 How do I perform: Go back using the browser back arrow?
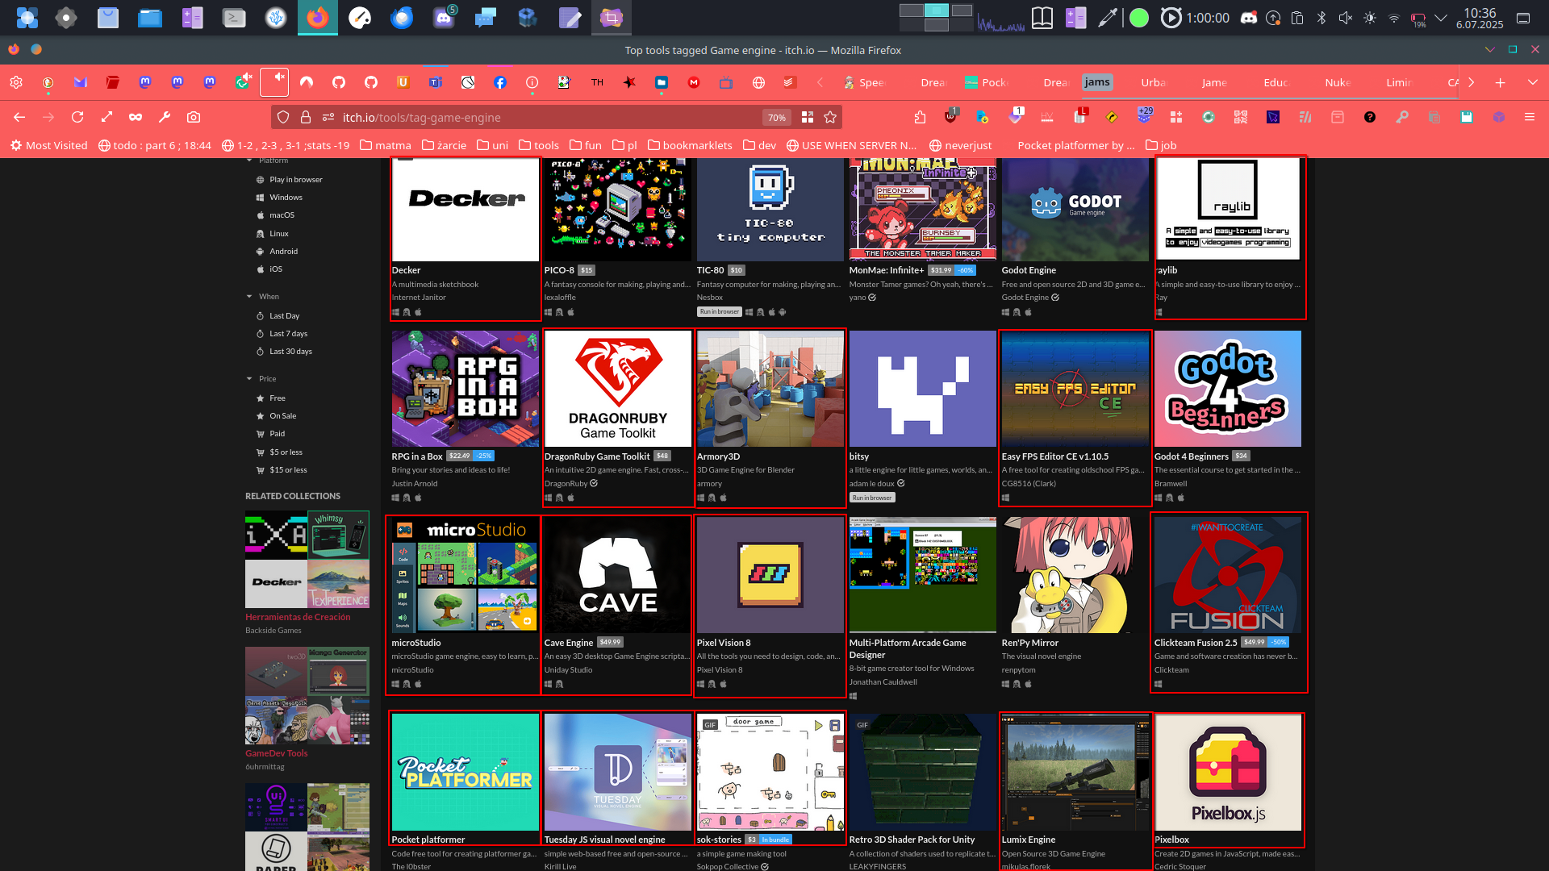coord(19,117)
